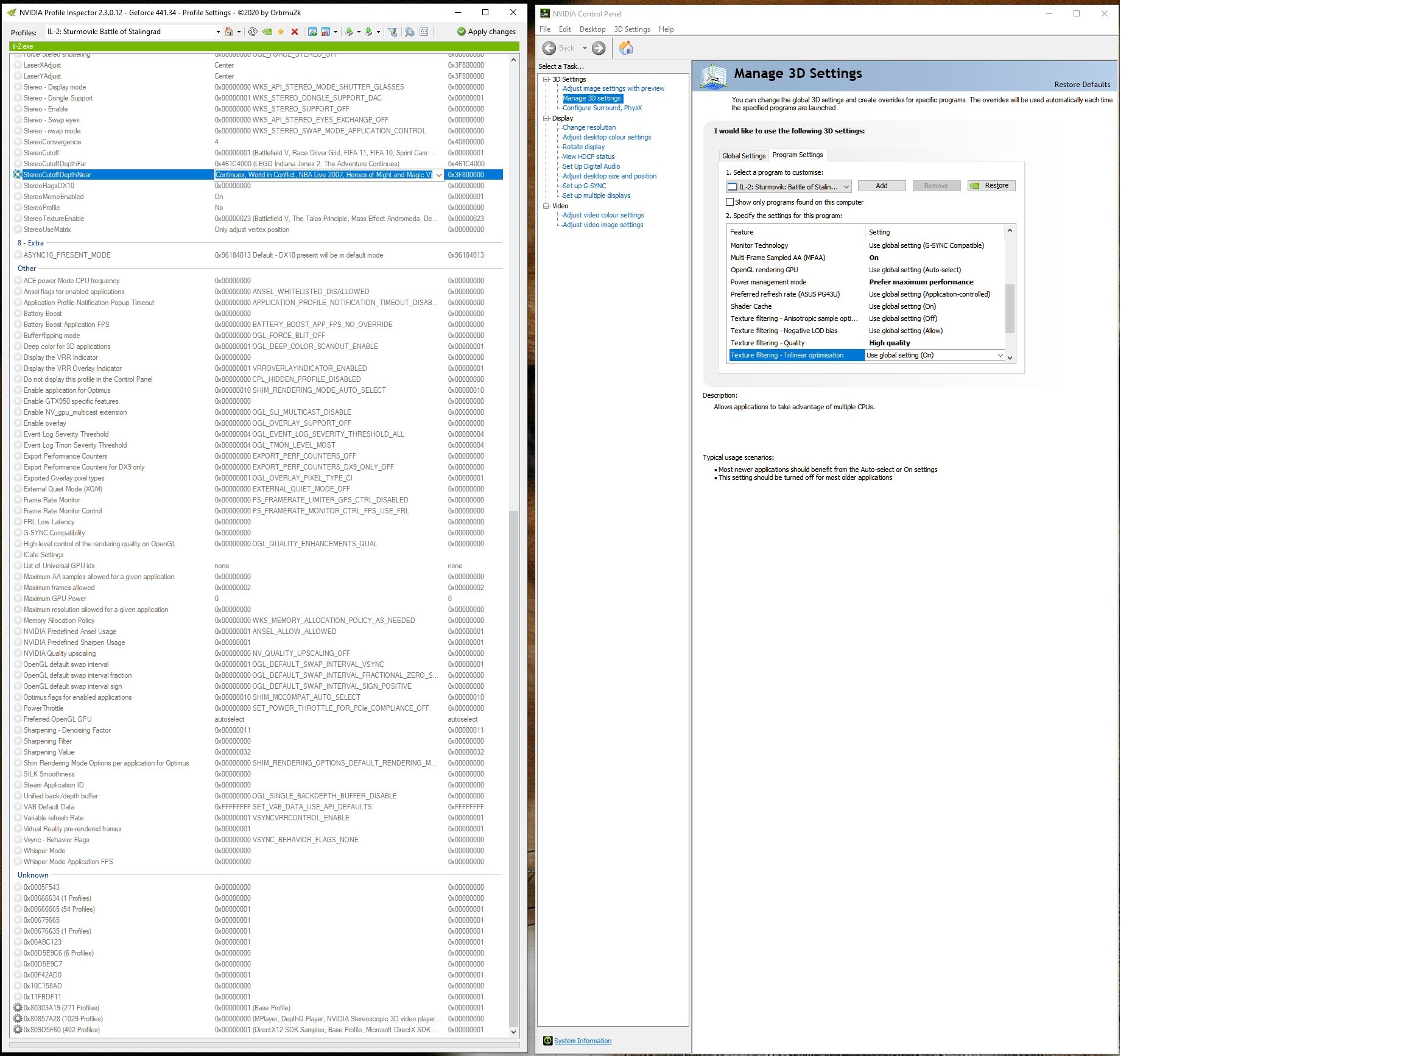
Task: Click the add application to profile icon
Action: (312, 32)
